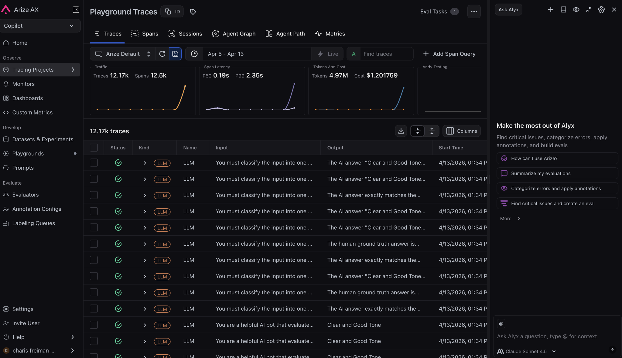
Task: Select expanded row height icon
Action: pos(432,131)
